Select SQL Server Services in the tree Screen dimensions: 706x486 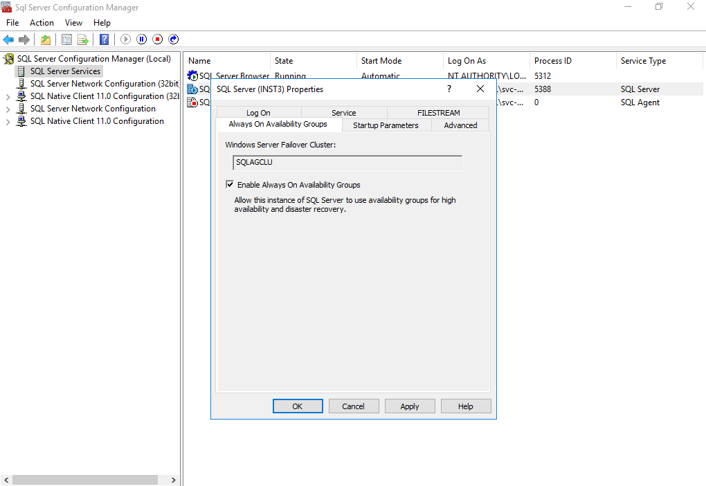click(x=65, y=71)
